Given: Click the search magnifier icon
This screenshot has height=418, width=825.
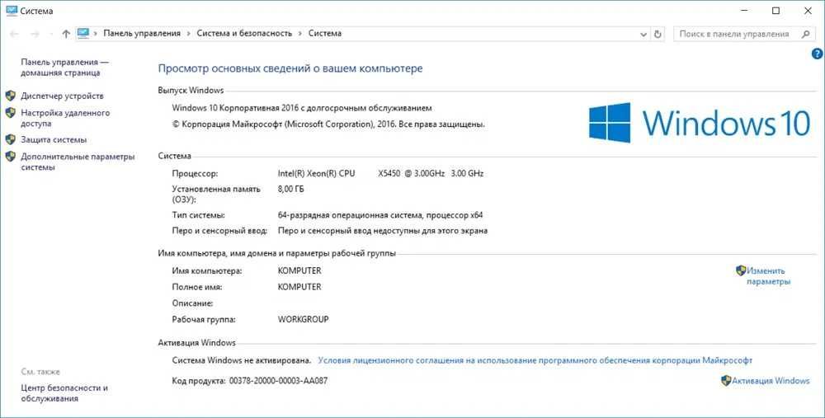Looking at the screenshot, I should [805, 34].
